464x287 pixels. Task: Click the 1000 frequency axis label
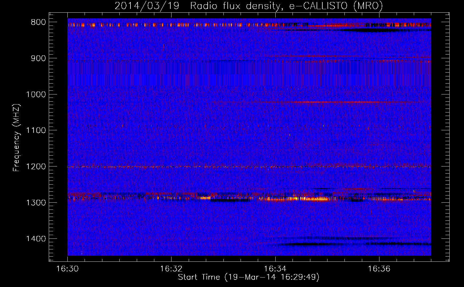(36, 94)
